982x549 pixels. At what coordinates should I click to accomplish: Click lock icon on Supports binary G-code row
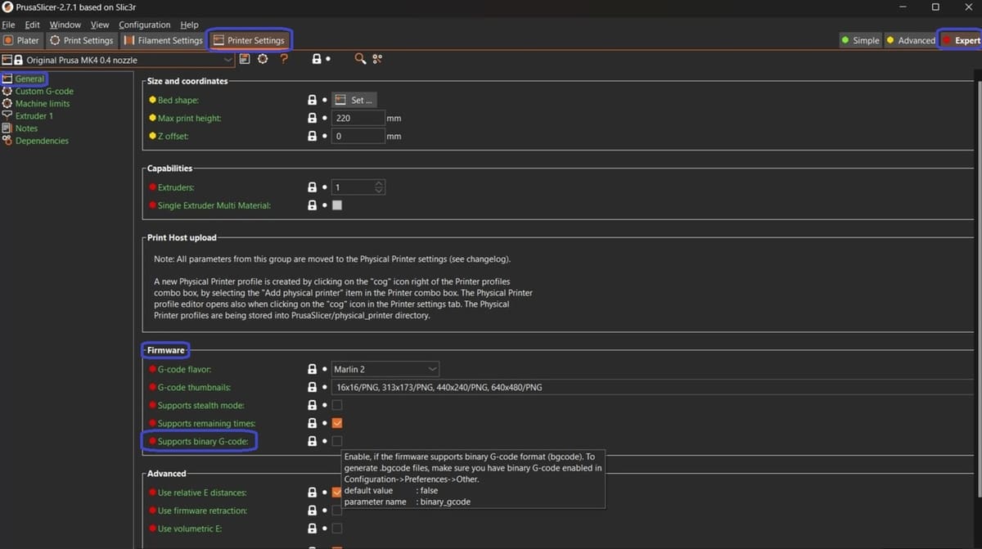coord(312,441)
